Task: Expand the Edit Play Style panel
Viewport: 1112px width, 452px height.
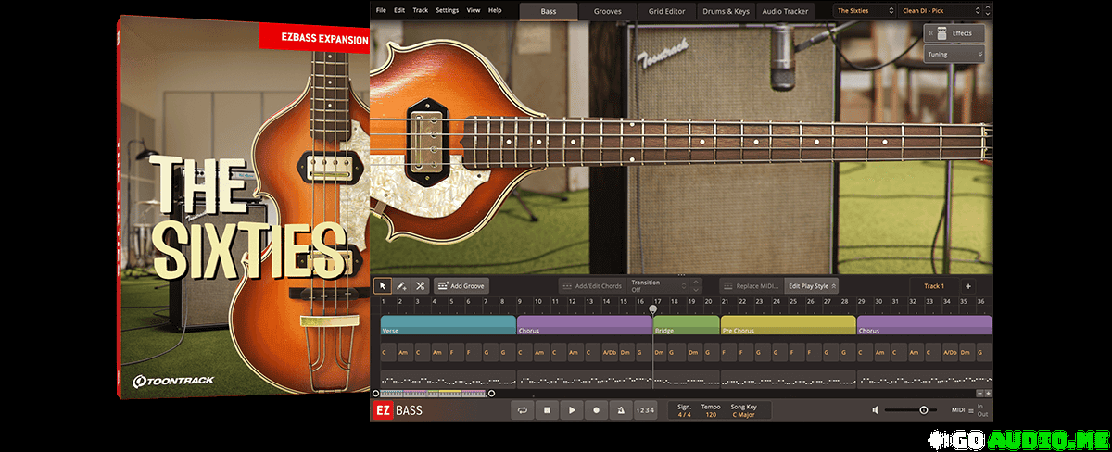Action: [x=812, y=286]
